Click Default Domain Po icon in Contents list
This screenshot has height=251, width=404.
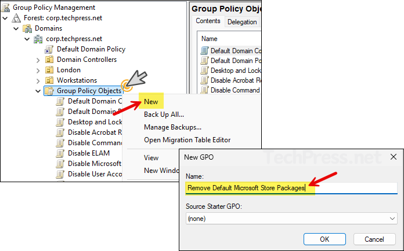coord(204,61)
